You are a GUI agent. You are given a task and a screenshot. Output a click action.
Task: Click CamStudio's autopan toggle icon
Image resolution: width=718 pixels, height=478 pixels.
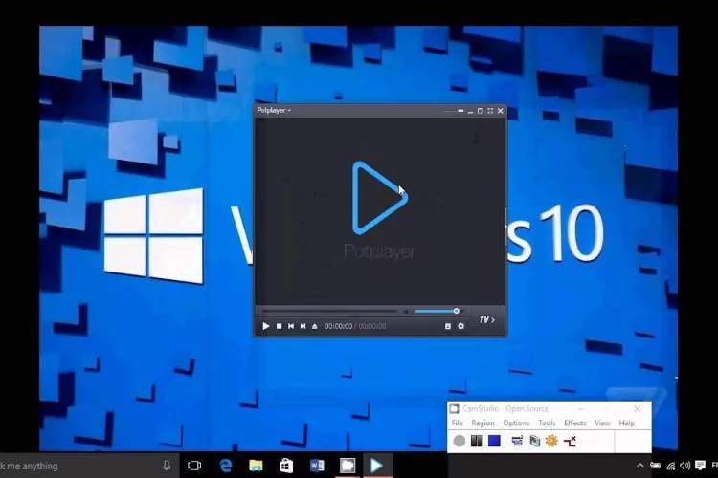(x=570, y=441)
